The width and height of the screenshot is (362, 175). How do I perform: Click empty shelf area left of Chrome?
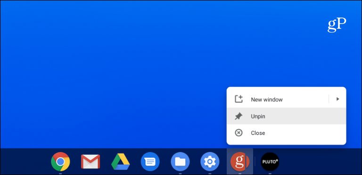24,161
